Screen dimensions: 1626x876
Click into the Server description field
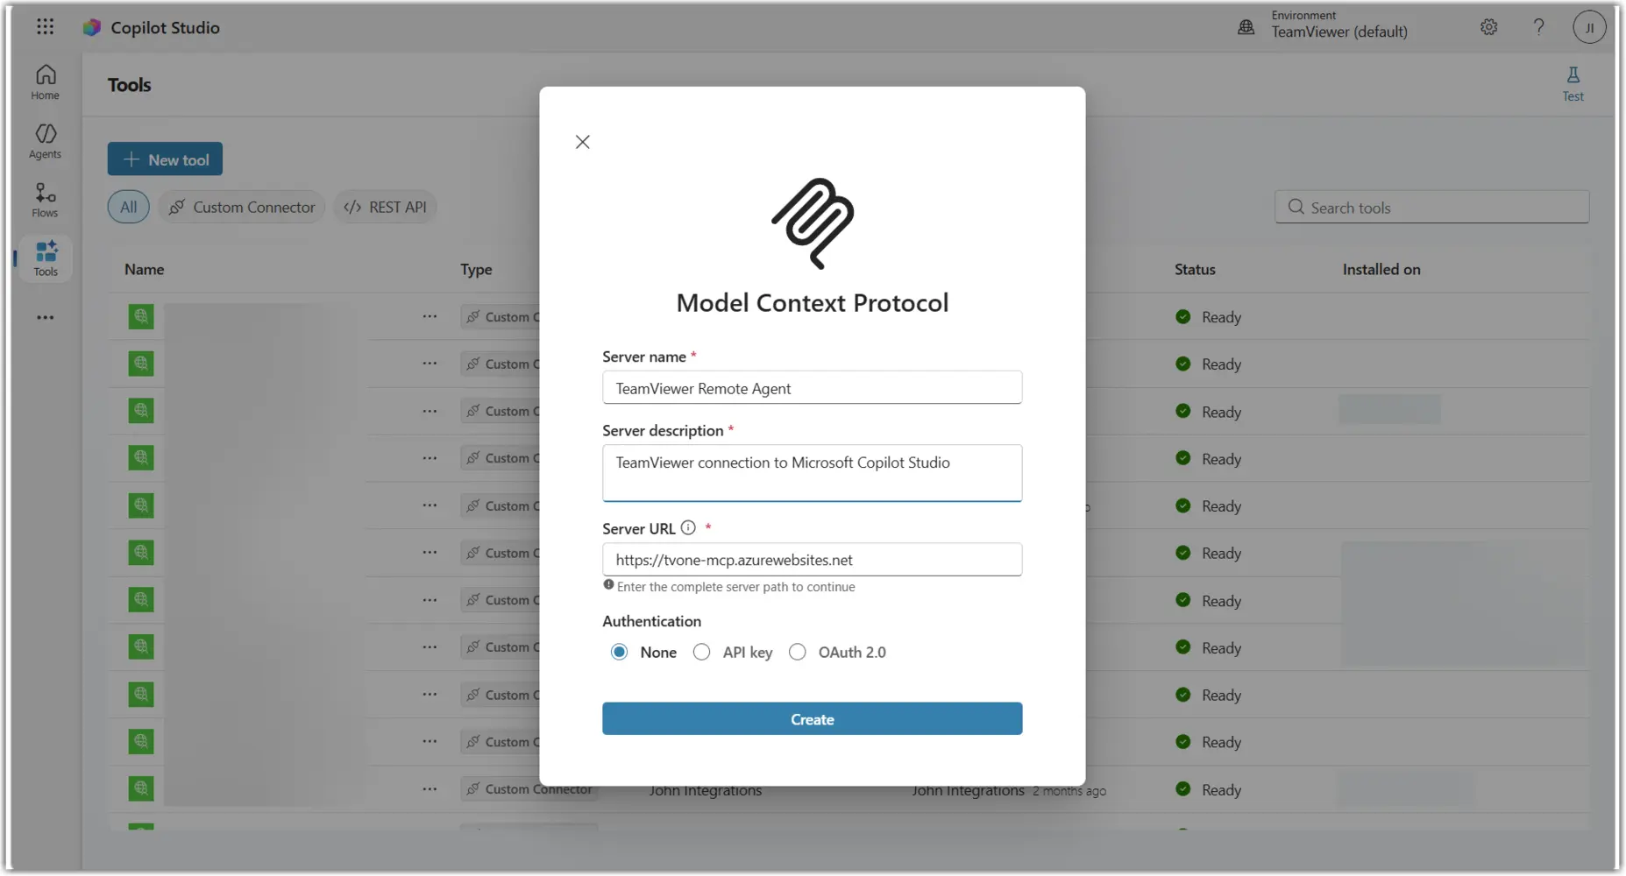coord(812,473)
